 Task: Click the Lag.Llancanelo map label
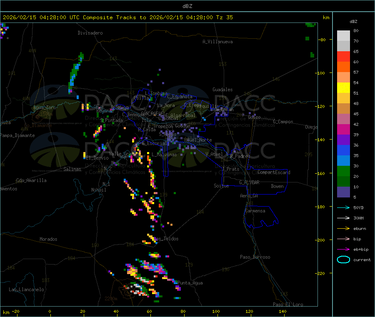[26, 290]
